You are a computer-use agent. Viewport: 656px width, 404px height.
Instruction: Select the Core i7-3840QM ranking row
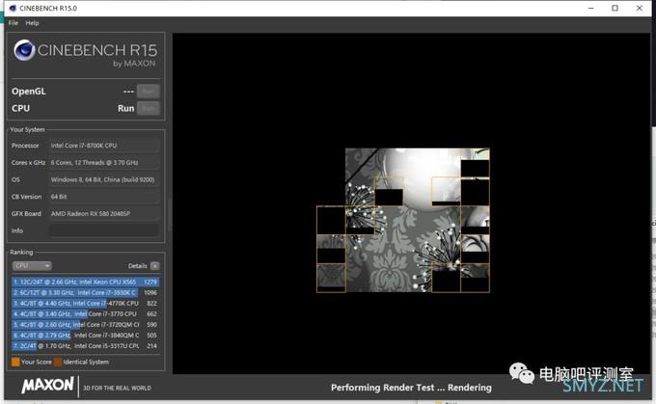(x=85, y=336)
